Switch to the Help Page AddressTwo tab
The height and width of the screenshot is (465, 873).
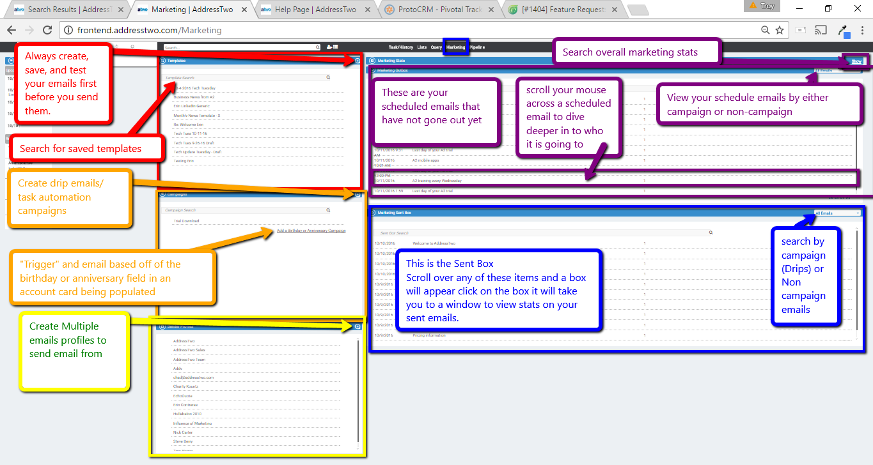315,10
